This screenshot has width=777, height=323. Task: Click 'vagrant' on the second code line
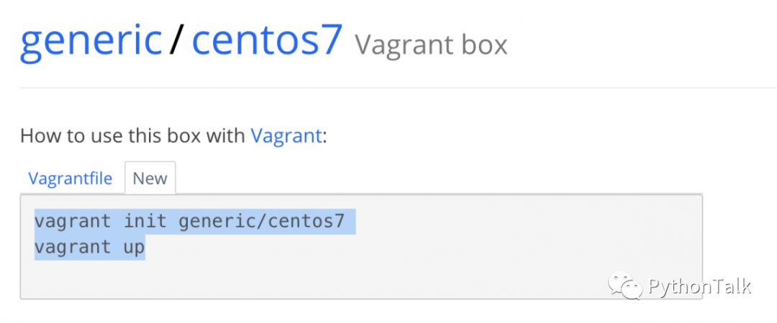pos(72,248)
